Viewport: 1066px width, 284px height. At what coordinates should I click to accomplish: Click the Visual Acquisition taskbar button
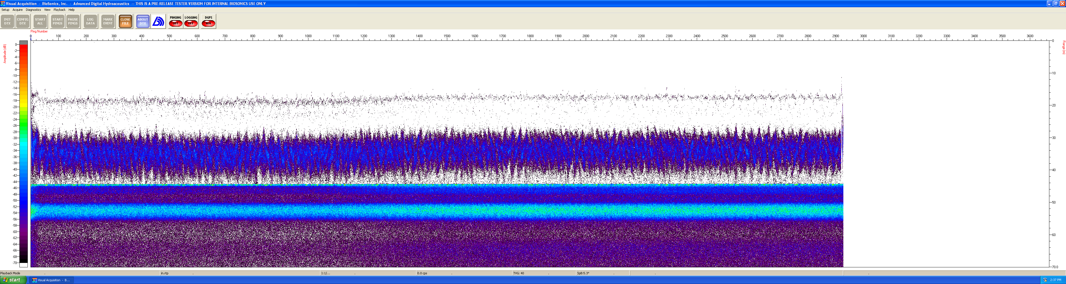click(52, 280)
